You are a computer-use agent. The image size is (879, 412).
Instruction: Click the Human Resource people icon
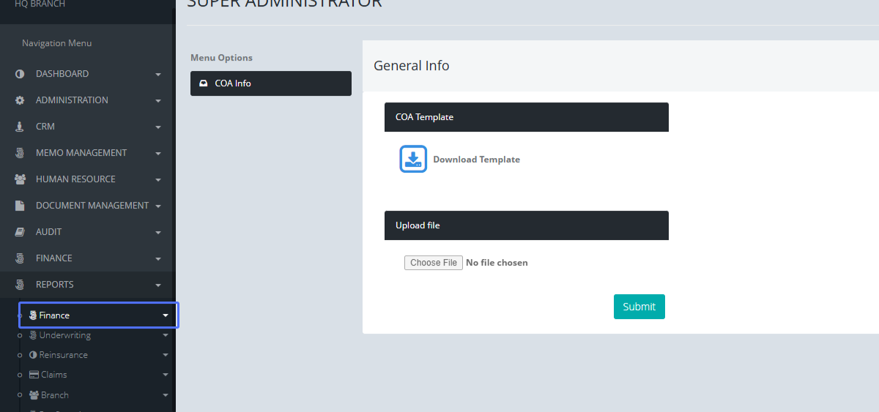pyautogui.click(x=20, y=179)
